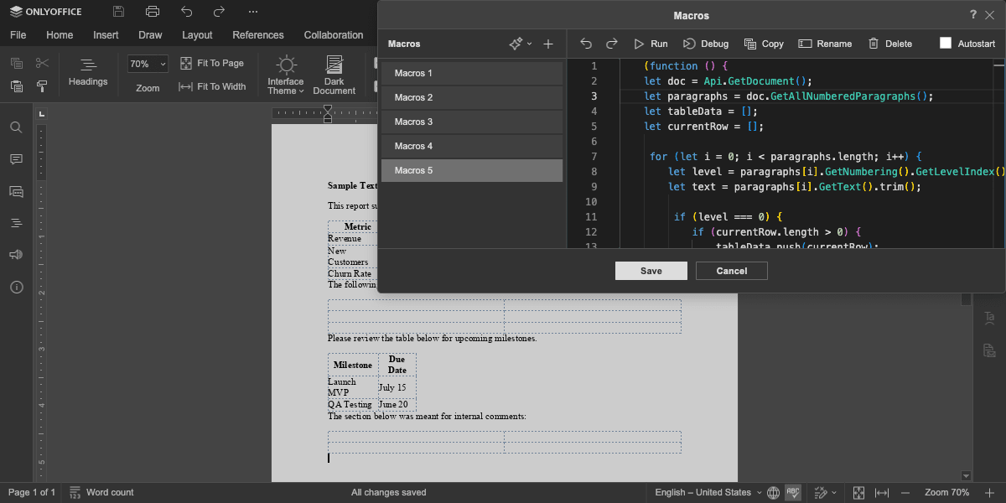Image resolution: width=1006 pixels, height=503 pixels.
Task: Switch to the Layout tab
Action: click(198, 35)
